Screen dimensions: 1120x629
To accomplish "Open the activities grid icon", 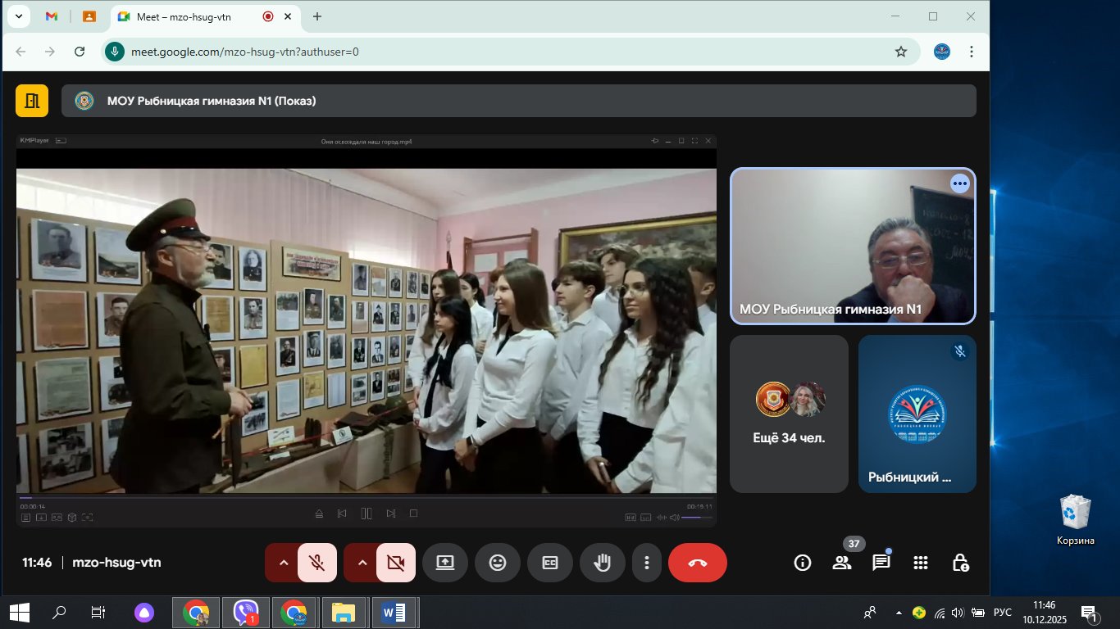I will (920, 563).
